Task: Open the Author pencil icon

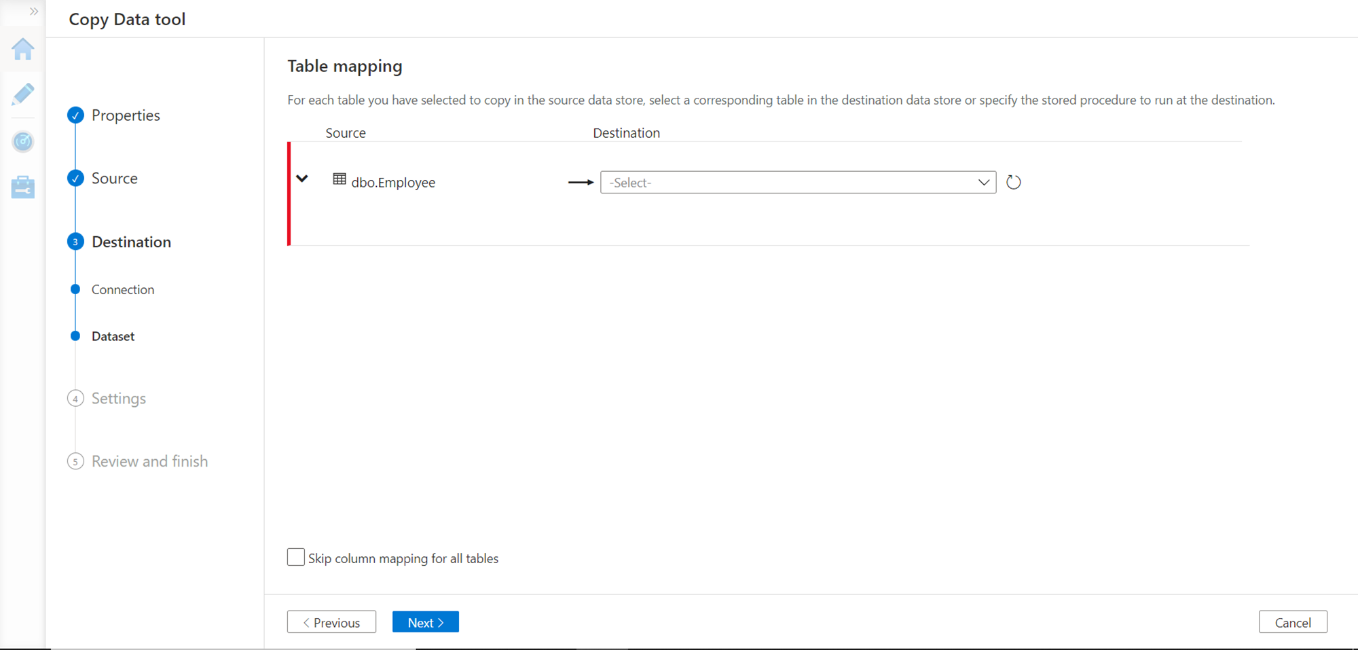Action: [x=22, y=94]
